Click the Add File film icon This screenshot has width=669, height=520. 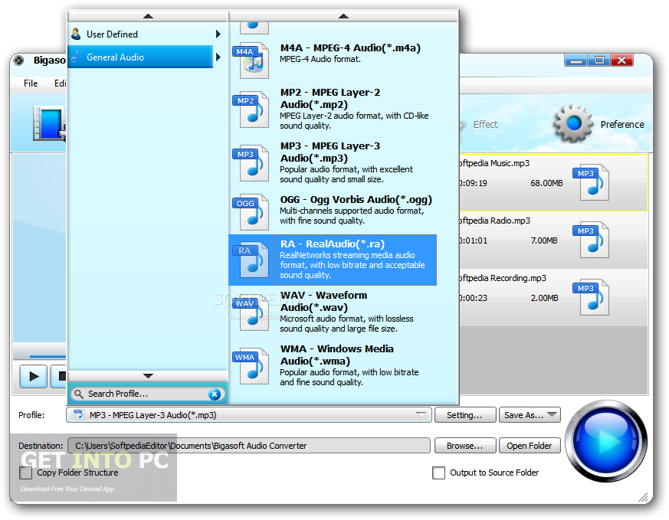pyautogui.click(x=50, y=124)
